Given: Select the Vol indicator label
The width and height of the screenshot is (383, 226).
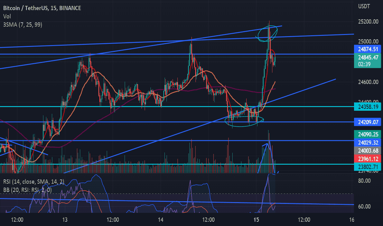Looking at the screenshot, I should pyautogui.click(x=7, y=16).
